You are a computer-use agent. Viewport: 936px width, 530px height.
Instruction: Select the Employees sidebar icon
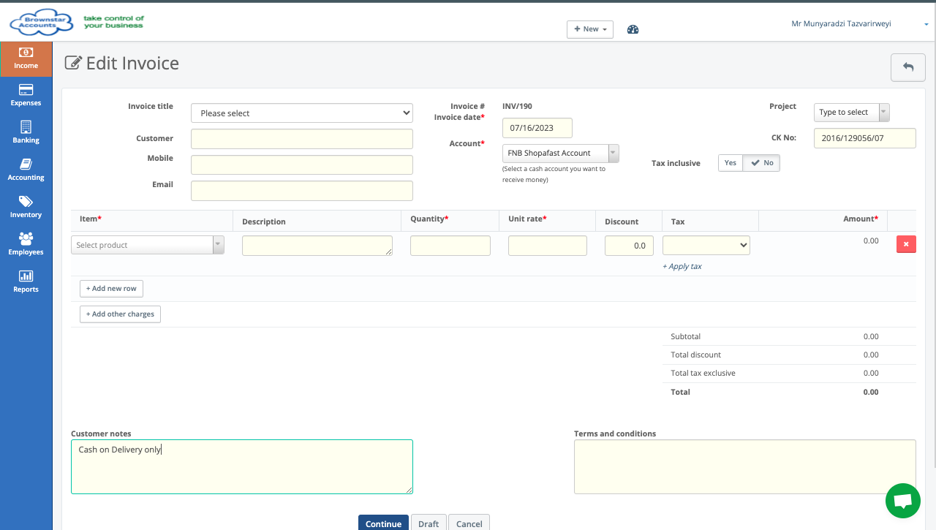(x=26, y=243)
